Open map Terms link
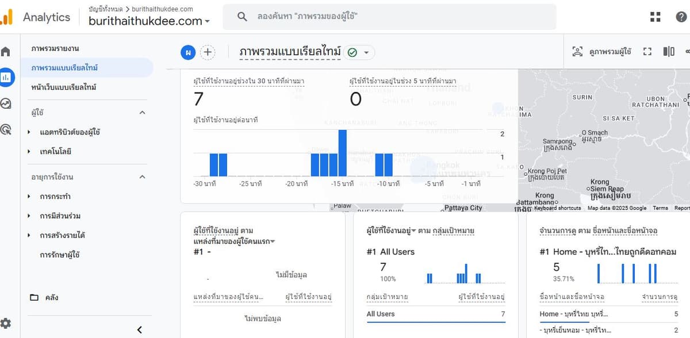This screenshot has height=338, width=690. pyautogui.click(x=660, y=208)
